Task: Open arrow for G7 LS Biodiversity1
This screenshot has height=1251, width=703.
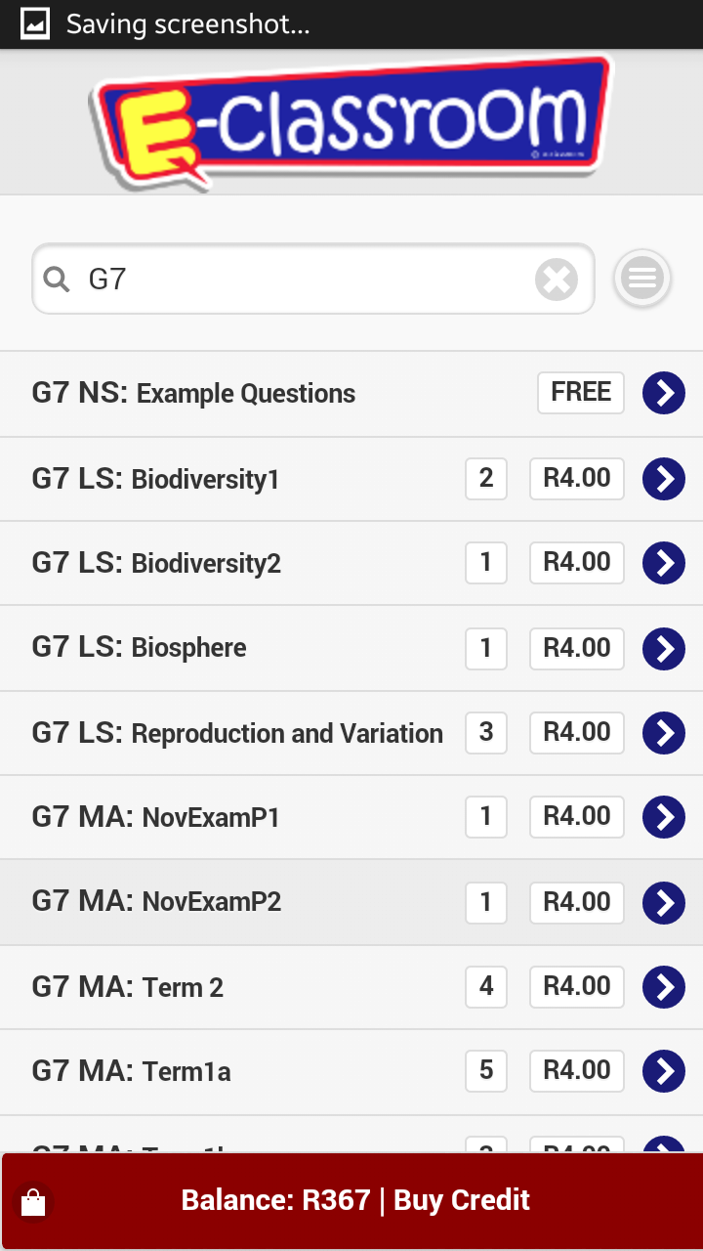Action: coord(663,479)
